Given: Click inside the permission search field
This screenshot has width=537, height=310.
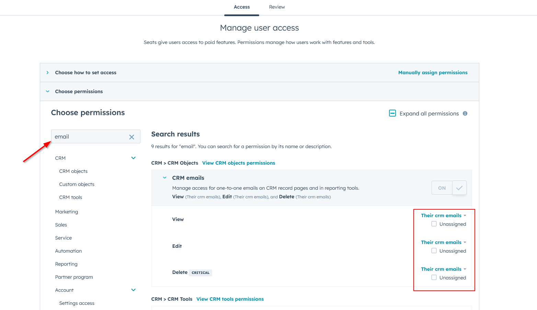Looking at the screenshot, I should pos(89,136).
